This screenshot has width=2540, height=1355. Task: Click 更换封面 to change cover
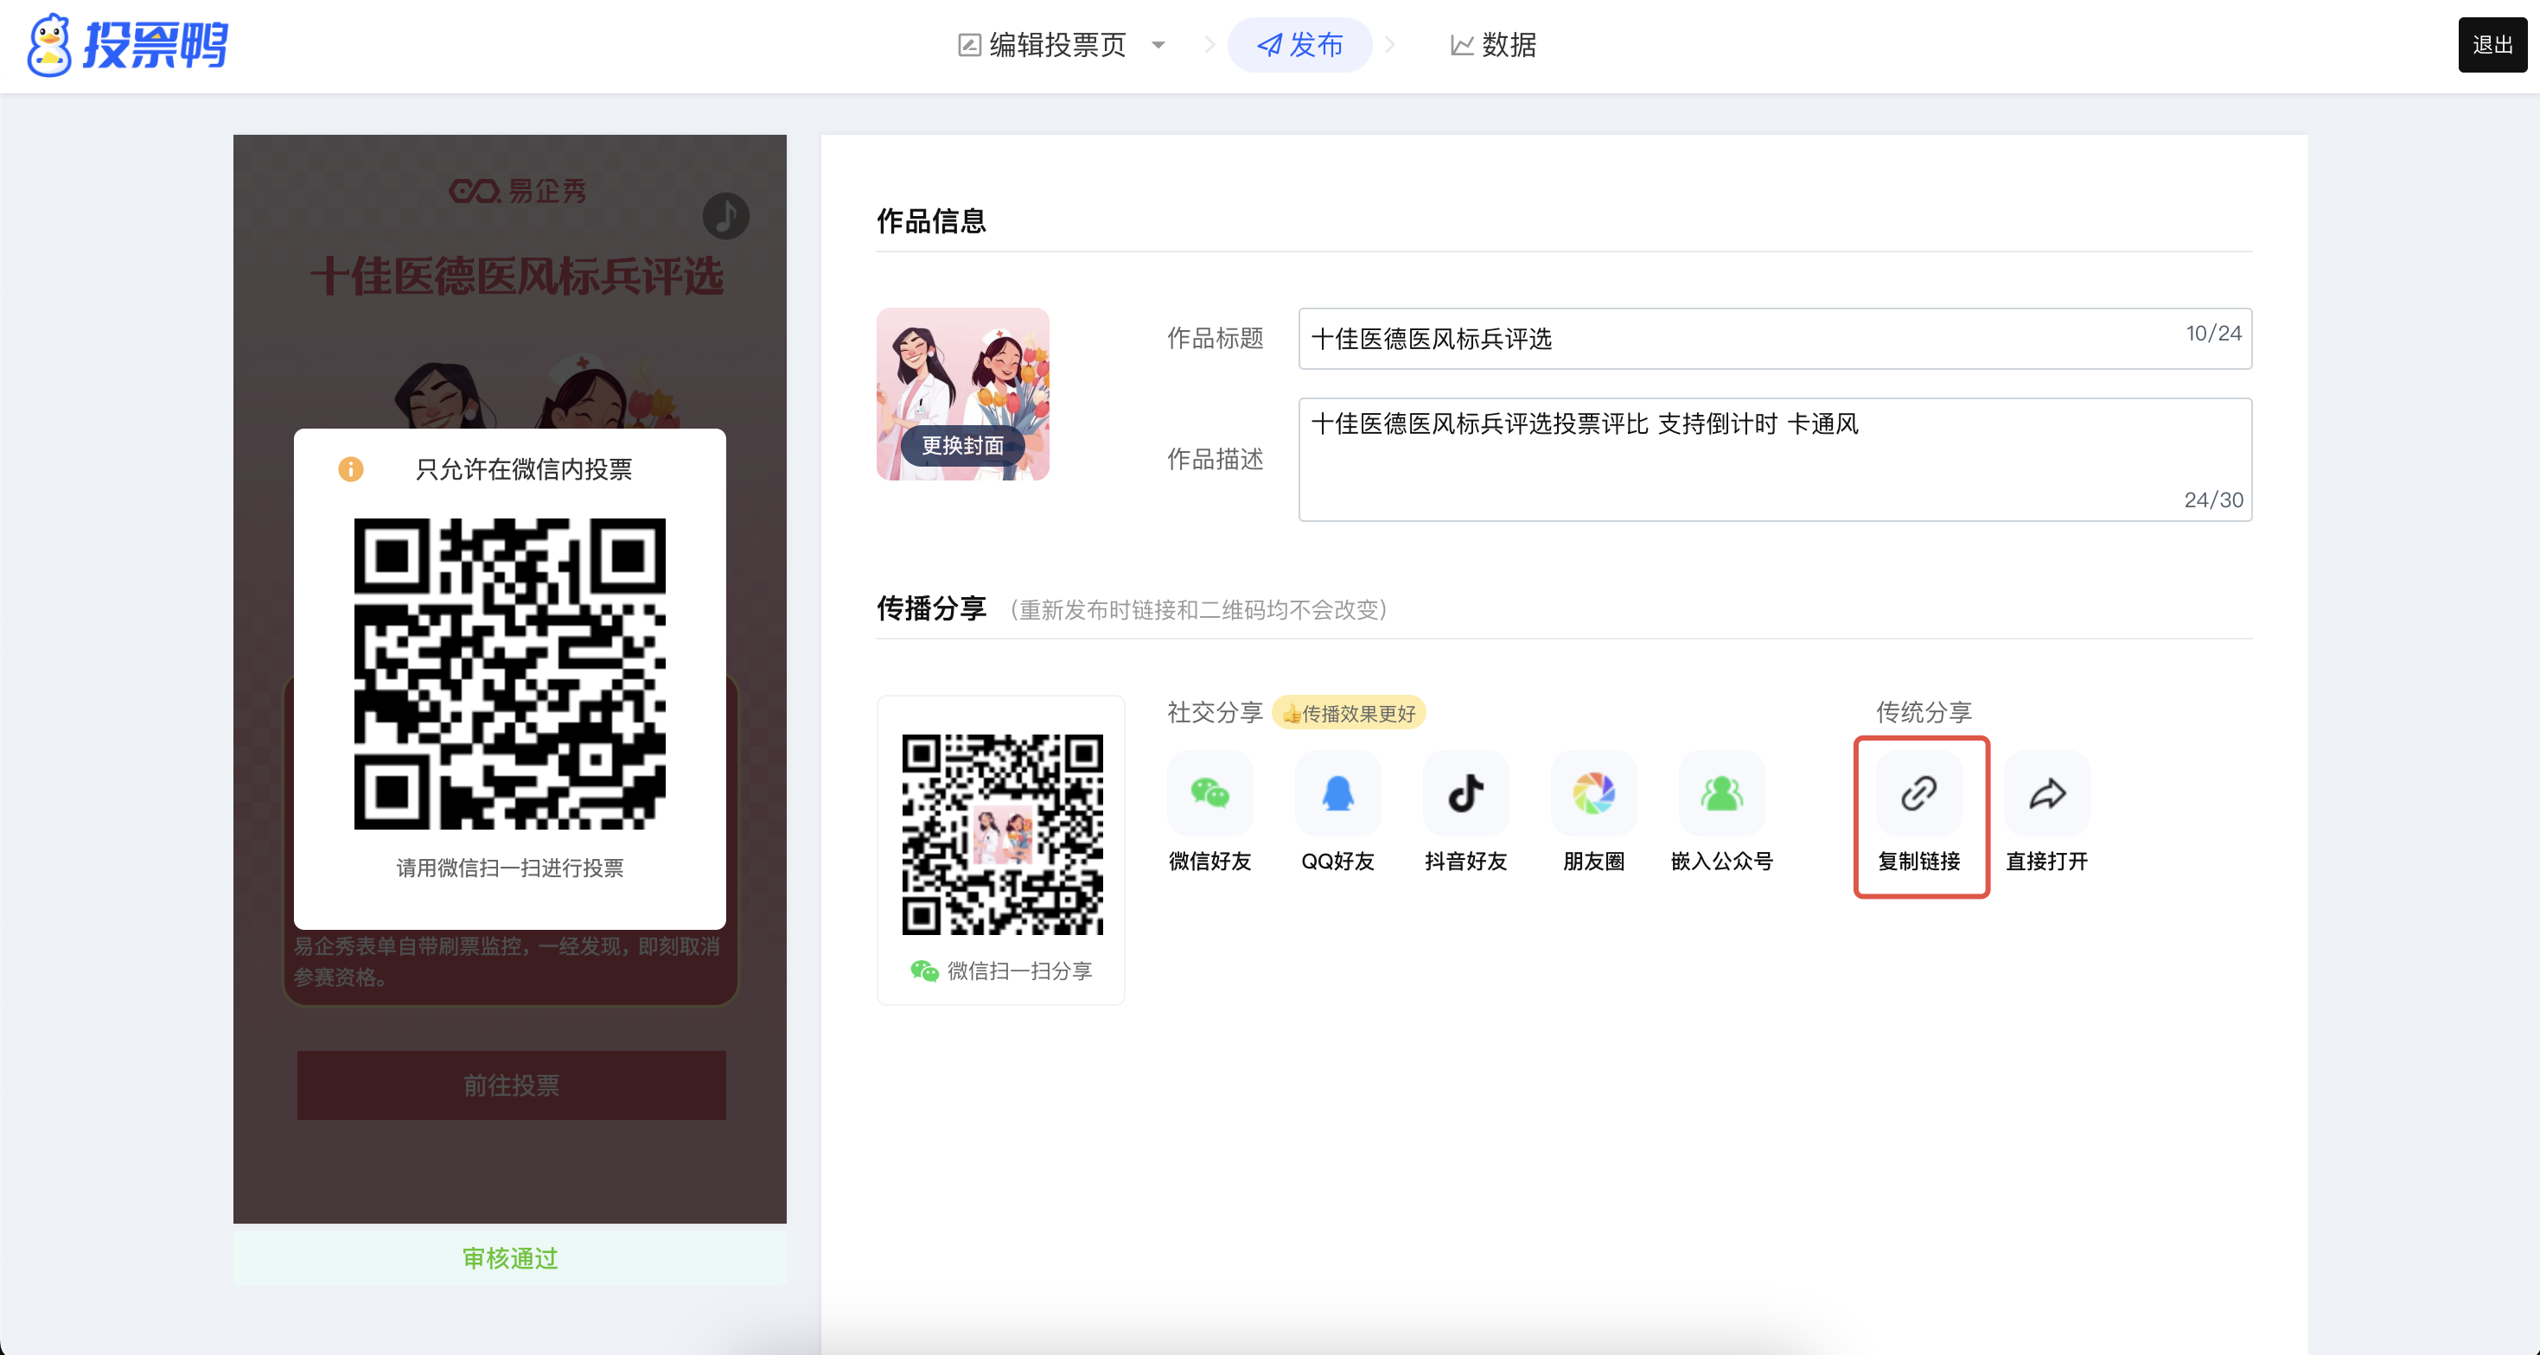click(962, 445)
